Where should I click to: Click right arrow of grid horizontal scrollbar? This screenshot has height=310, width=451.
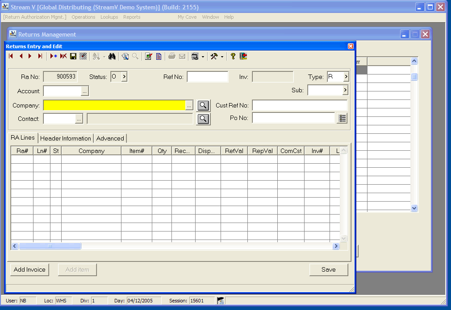[x=336, y=246]
